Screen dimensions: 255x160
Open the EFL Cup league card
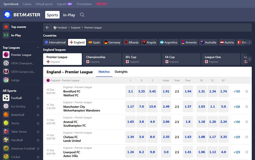[142, 59]
